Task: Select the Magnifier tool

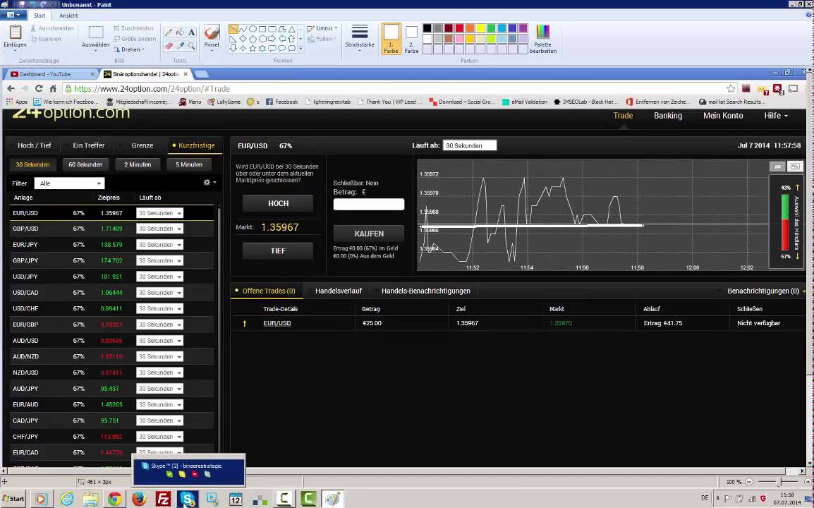Action: (x=192, y=46)
